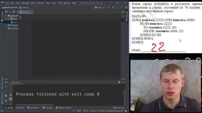Click Run with Coverage icon in toolbar
The height and width of the screenshot is (113, 202).
117,8
